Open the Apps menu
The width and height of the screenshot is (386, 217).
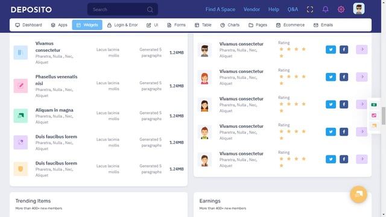pos(59,25)
